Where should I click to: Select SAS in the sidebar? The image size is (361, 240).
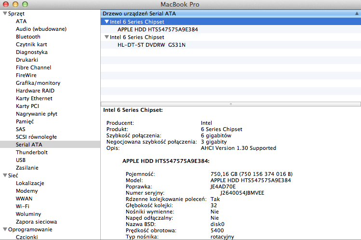click(21, 129)
